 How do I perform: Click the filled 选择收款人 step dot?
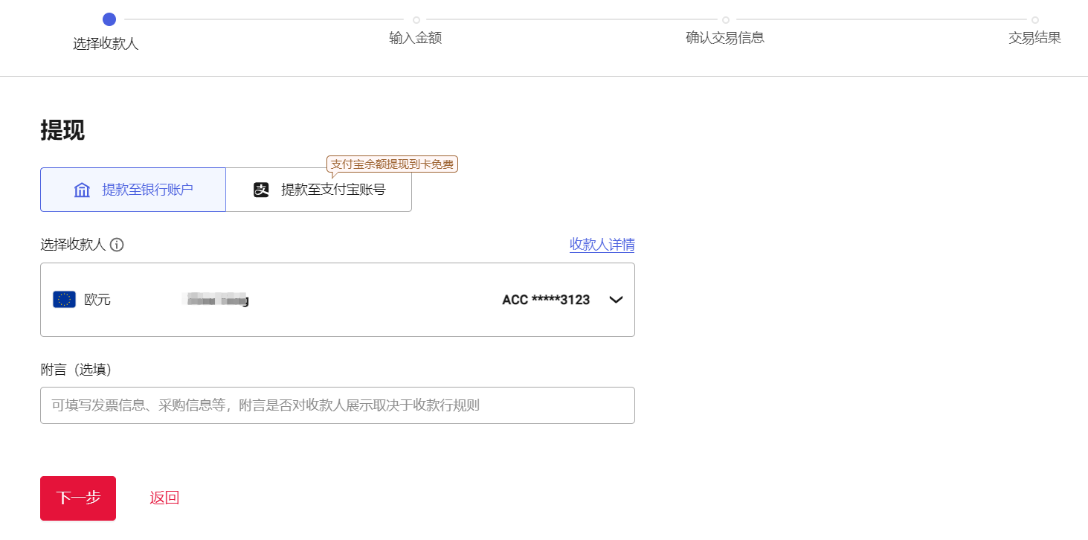pos(109,19)
